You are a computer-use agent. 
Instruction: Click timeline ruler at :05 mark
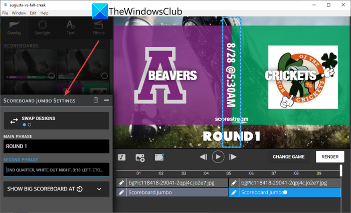coord(228,173)
